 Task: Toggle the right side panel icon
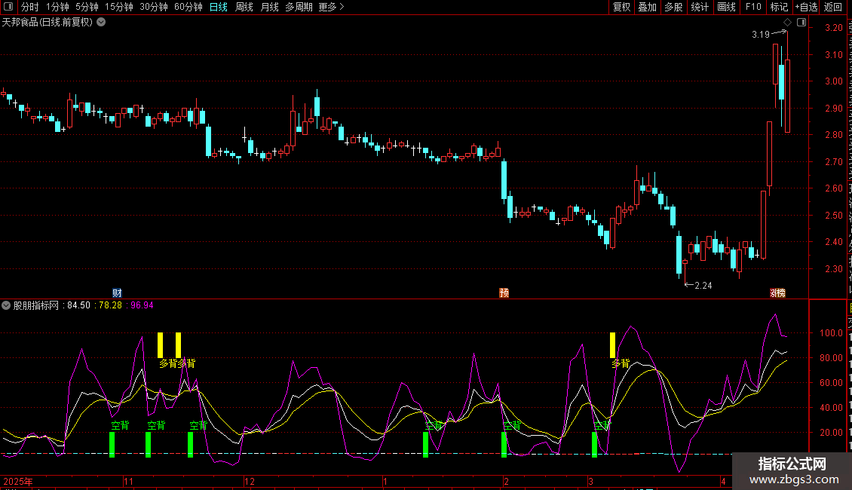click(801, 23)
